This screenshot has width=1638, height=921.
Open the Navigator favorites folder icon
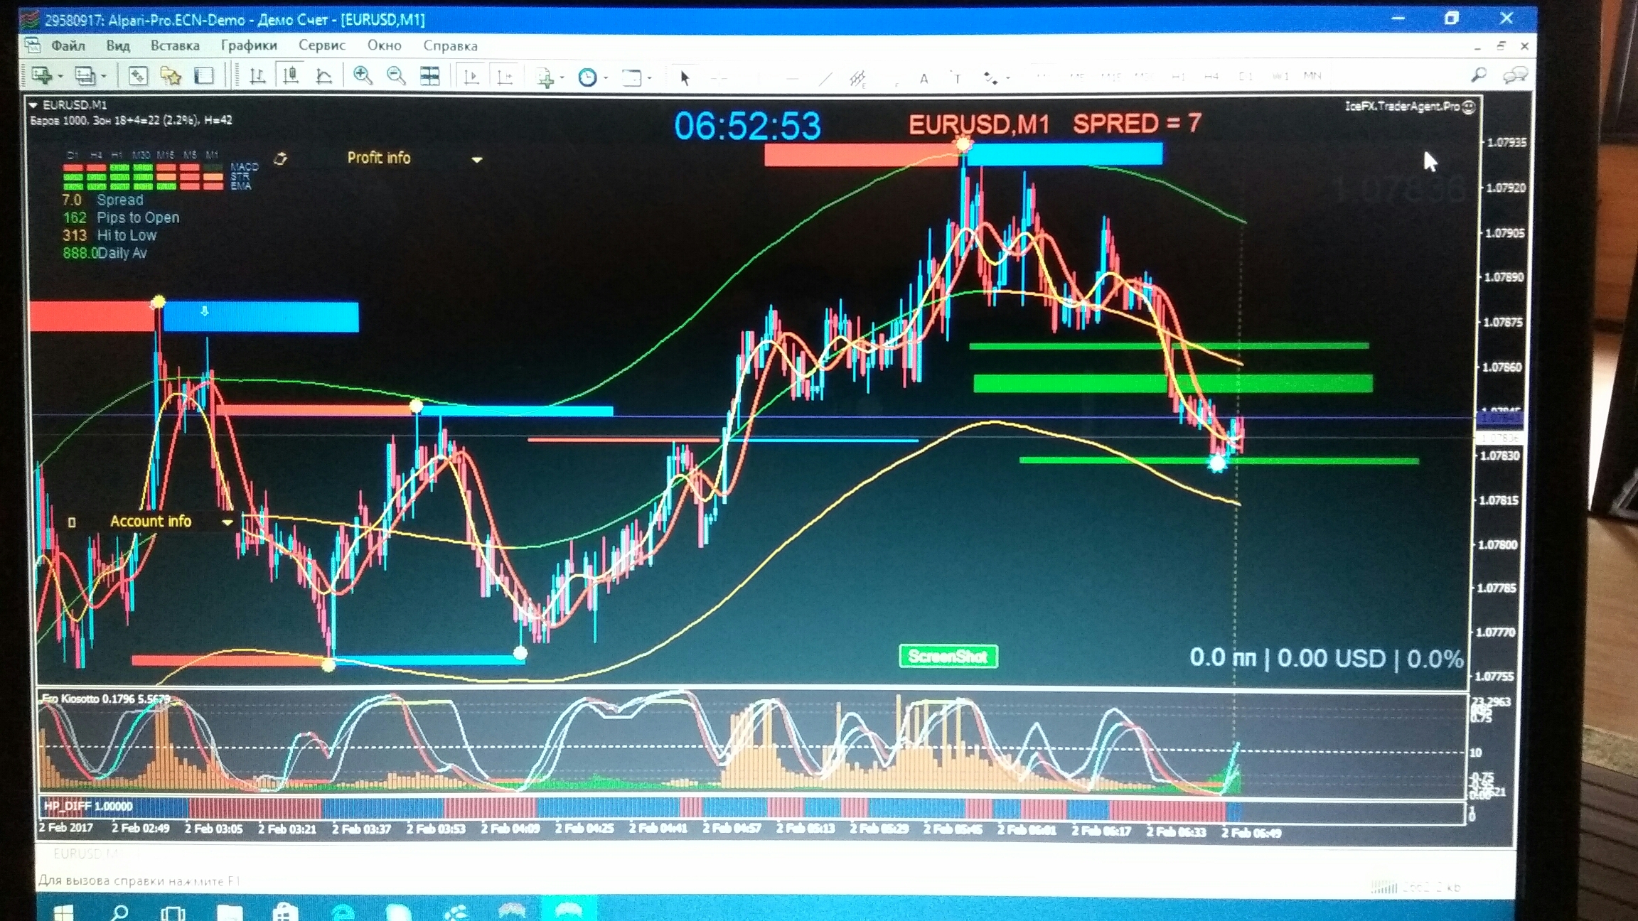click(171, 75)
